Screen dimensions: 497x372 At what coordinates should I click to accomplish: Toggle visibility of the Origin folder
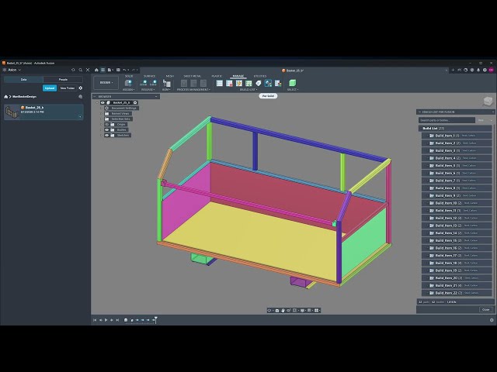[x=107, y=124]
